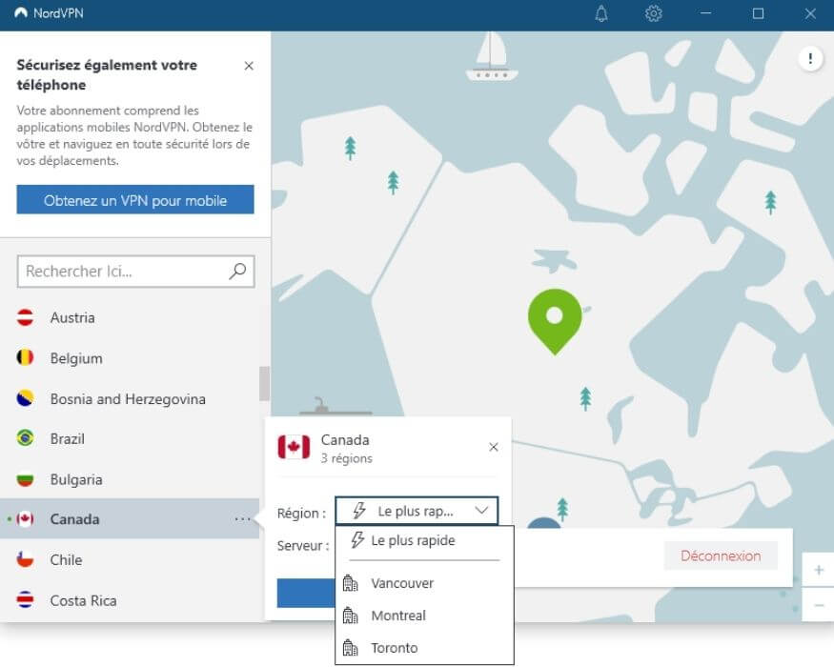The image size is (834, 667).
Task: Click the "3 régions" text in popup
Action: pyautogui.click(x=346, y=458)
